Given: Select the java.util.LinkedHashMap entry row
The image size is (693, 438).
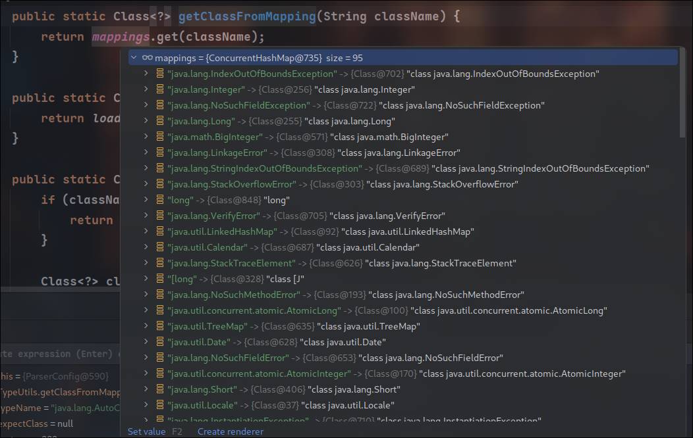Looking at the screenshot, I should [x=321, y=231].
